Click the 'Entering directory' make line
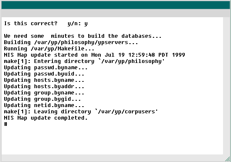 click(x=84, y=61)
